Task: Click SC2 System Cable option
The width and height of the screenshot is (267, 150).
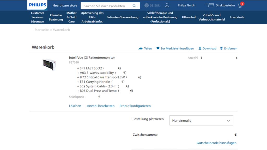Action: pos(103,86)
